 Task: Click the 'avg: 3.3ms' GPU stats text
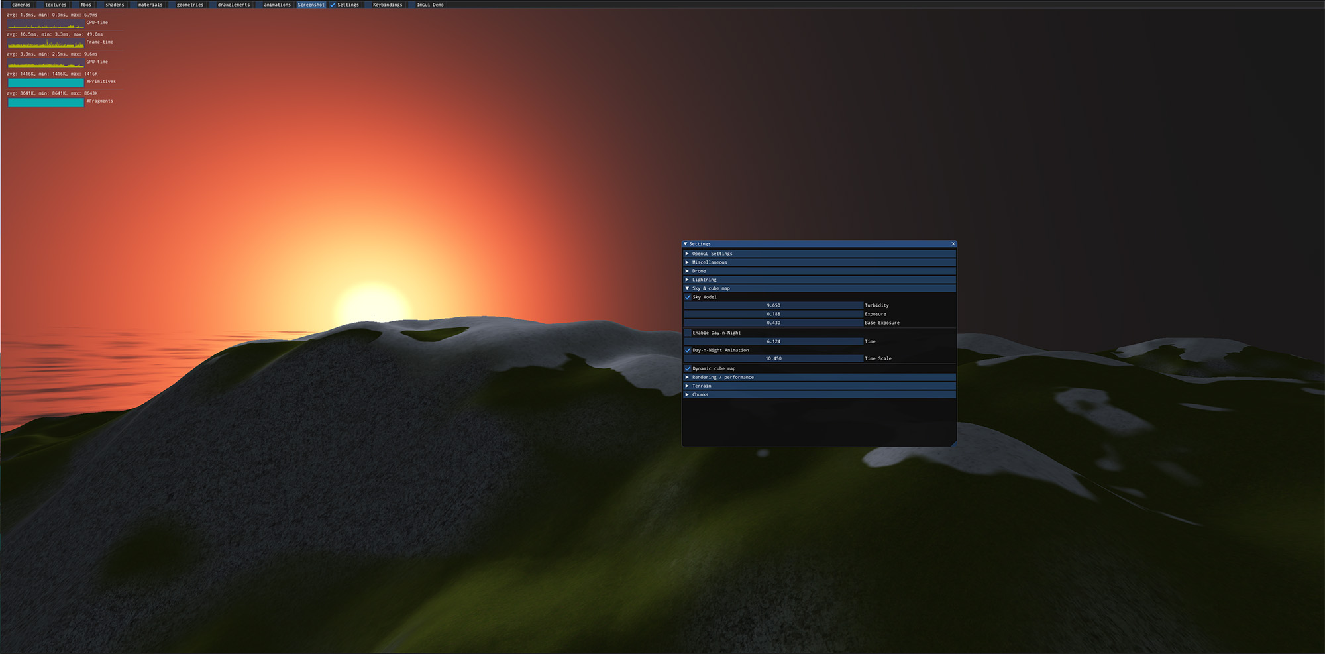point(52,54)
